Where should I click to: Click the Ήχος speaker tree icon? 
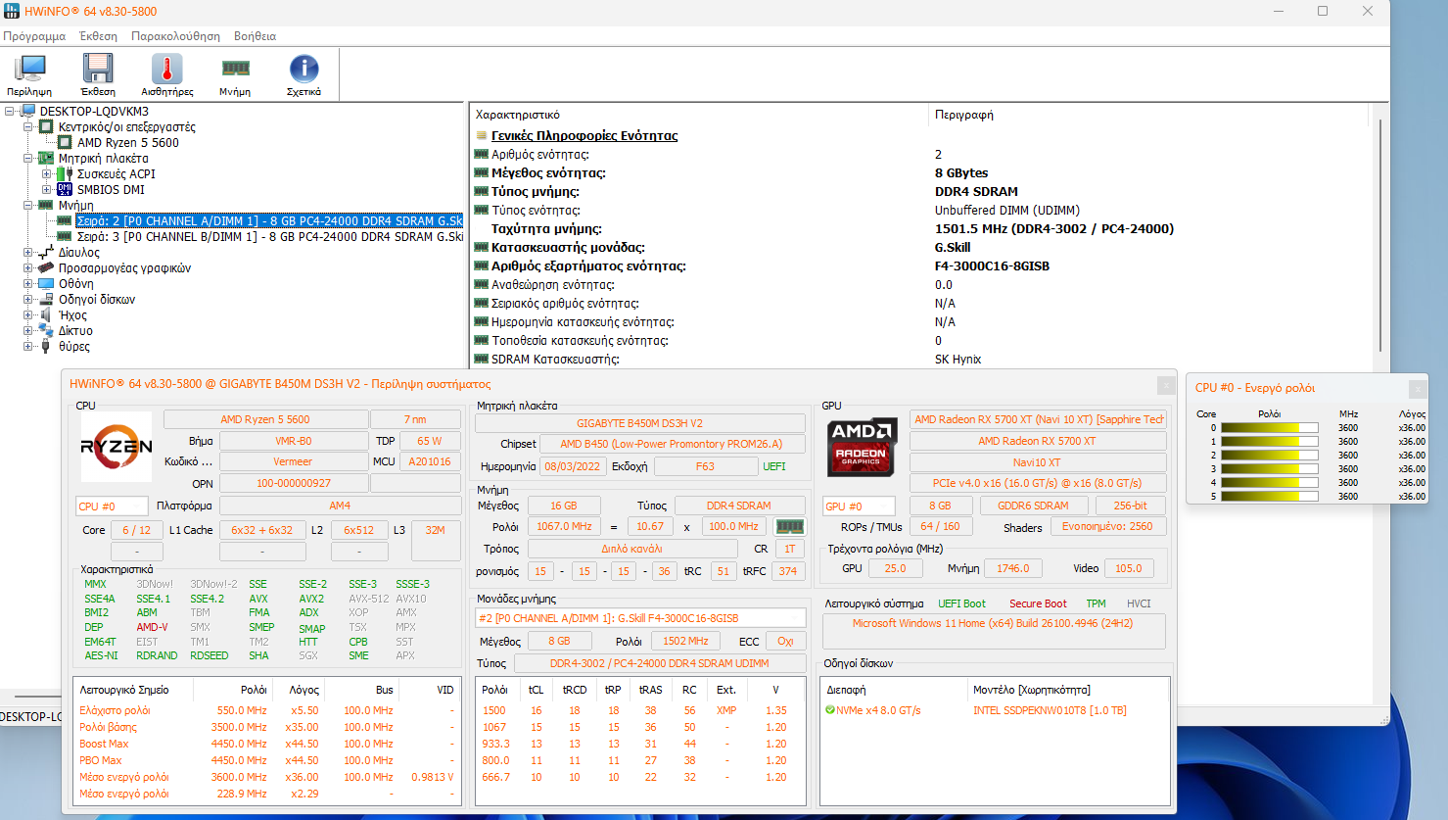pos(46,315)
